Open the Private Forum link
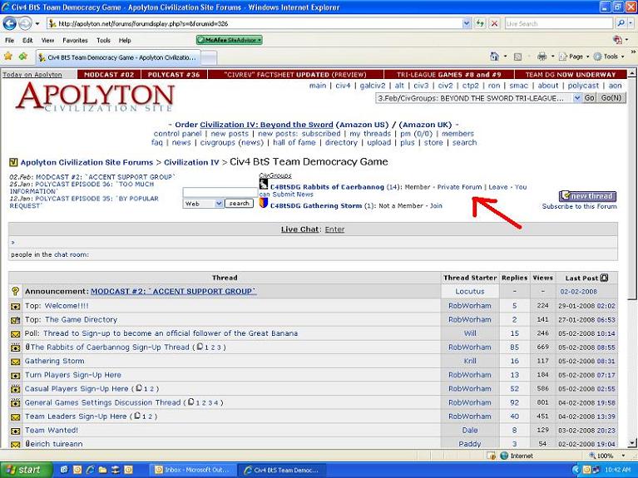Image resolution: width=638 pixels, height=478 pixels. click(x=459, y=187)
